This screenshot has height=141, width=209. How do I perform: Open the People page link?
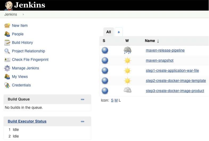click(18, 34)
